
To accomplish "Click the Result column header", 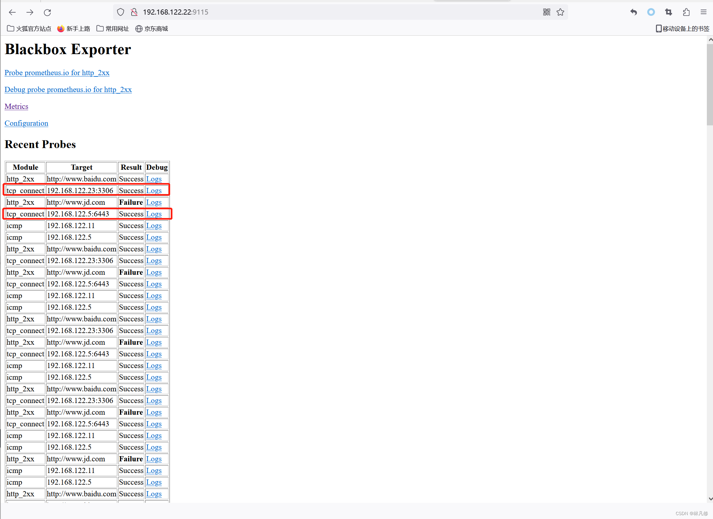I will (x=131, y=167).
